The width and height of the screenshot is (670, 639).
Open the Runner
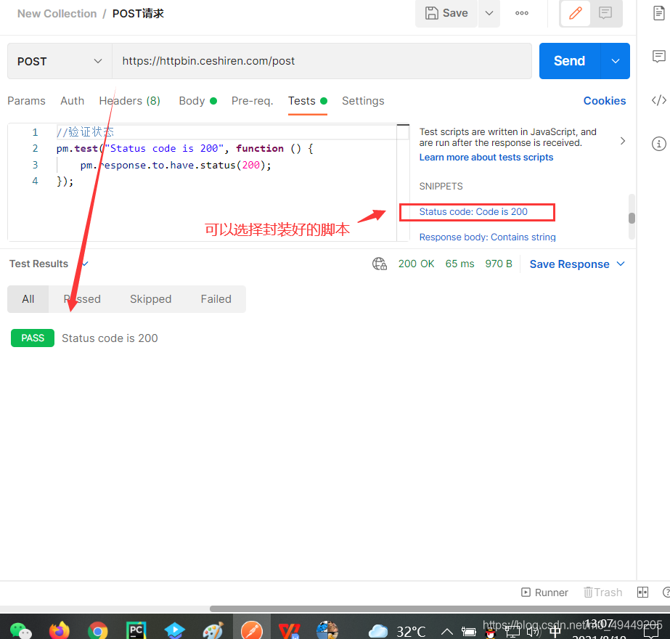tap(545, 593)
